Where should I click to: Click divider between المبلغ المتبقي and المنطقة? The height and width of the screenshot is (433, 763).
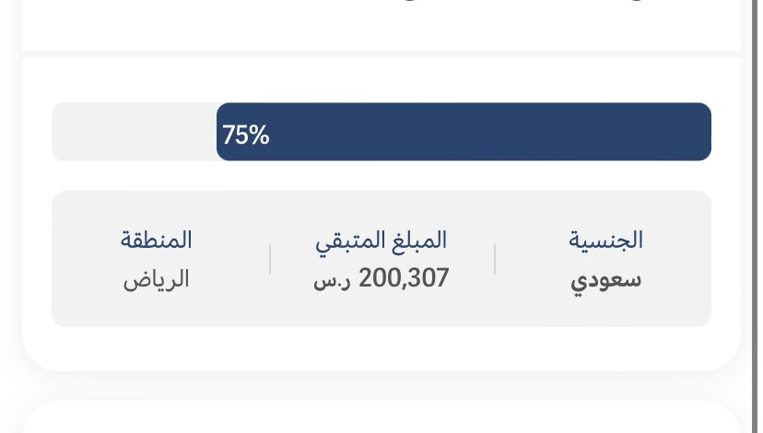[270, 259]
